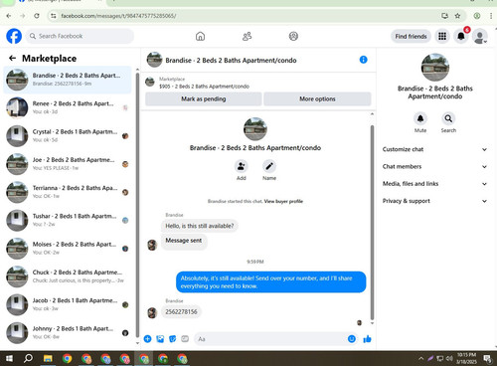Choose a GIF in composer
This screenshot has width=497, height=366.
[x=185, y=339]
